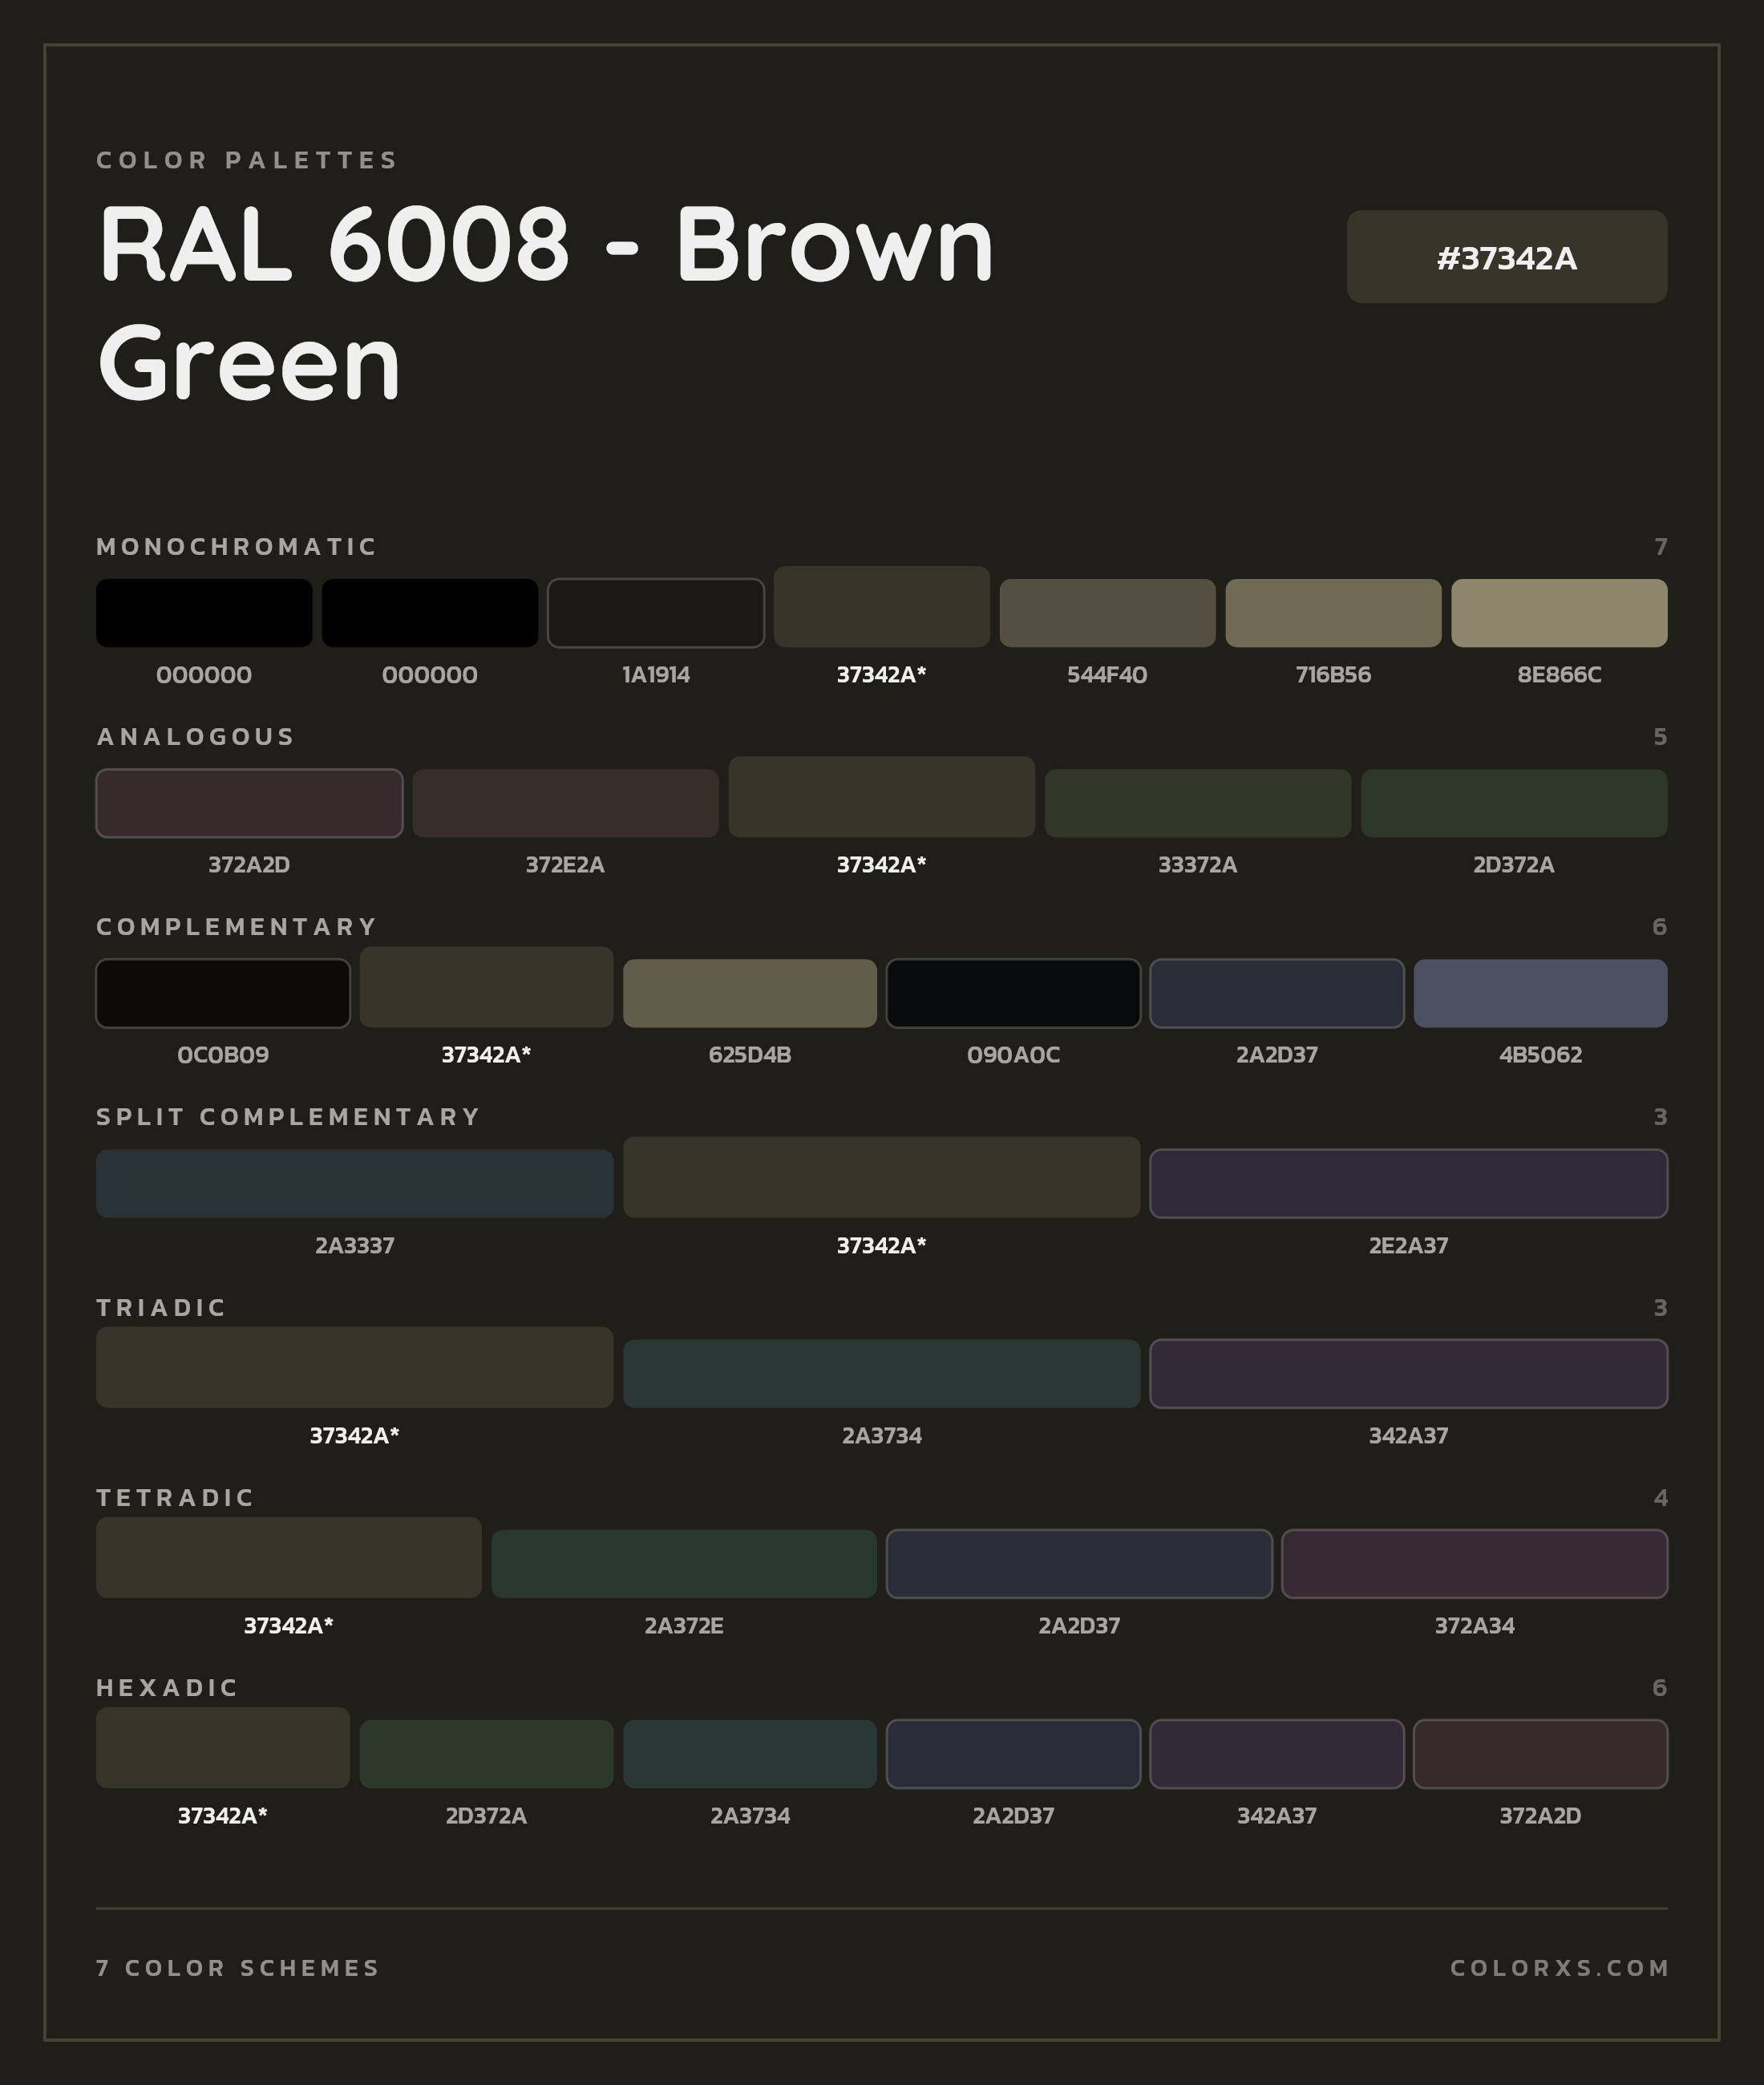Click the 0C0B09 complementary swatch

(x=223, y=993)
